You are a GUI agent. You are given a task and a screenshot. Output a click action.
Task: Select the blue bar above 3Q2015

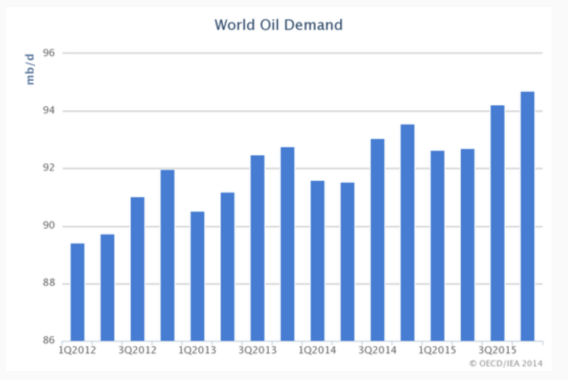point(498,223)
